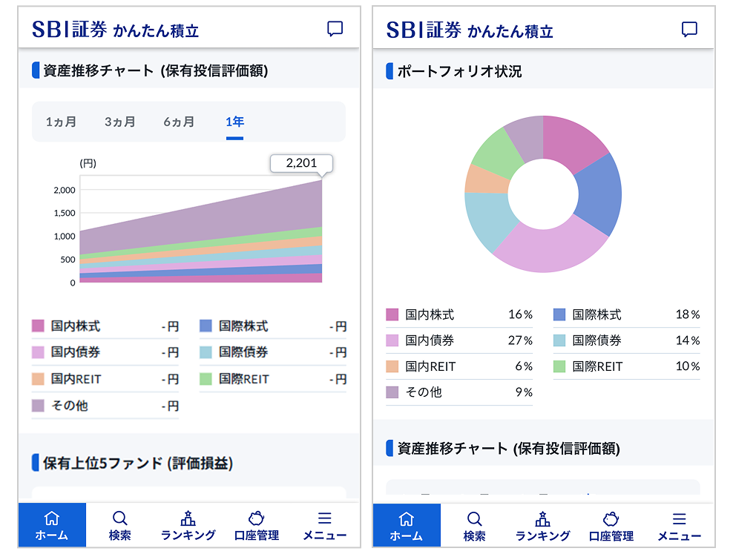Click the center hole of the donut chart

[x=543, y=194]
